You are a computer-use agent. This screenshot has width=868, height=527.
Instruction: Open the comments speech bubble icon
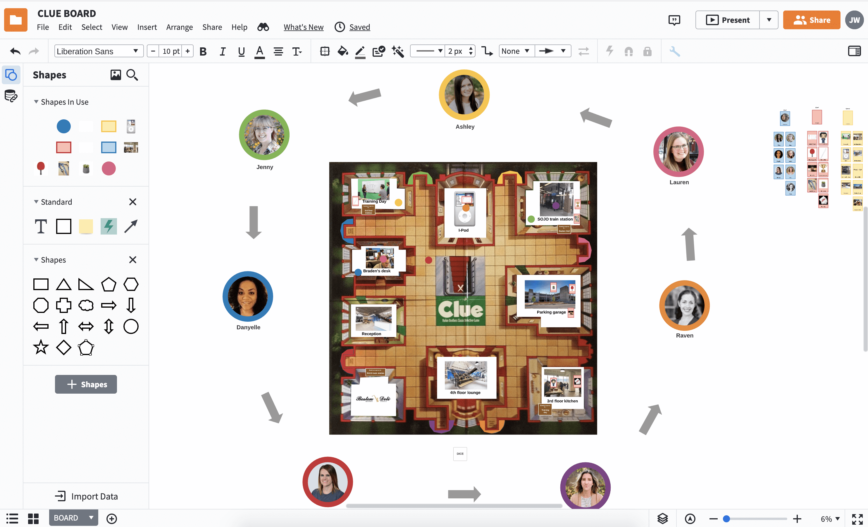(674, 20)
